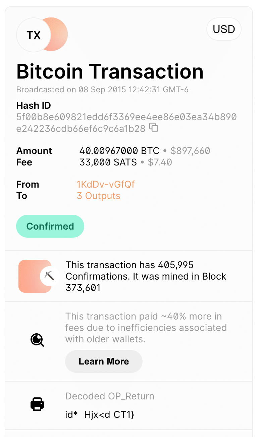Click the magnifying glass fee analysis icon

click(x=37, y=340)
